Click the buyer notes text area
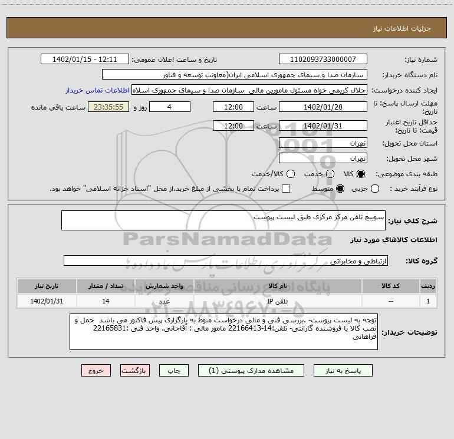 (223, 332)
